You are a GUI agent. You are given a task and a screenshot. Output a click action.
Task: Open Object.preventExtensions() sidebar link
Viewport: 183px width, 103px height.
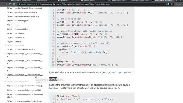pos(21,49)
